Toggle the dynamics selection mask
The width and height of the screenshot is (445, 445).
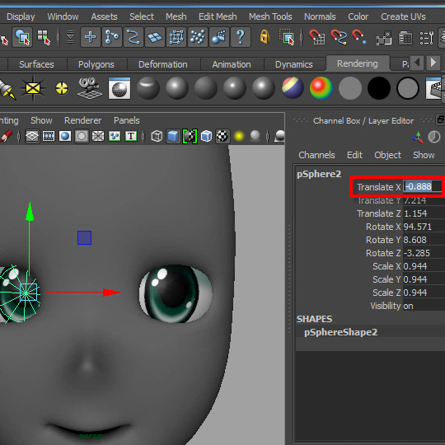click(198, 37)
